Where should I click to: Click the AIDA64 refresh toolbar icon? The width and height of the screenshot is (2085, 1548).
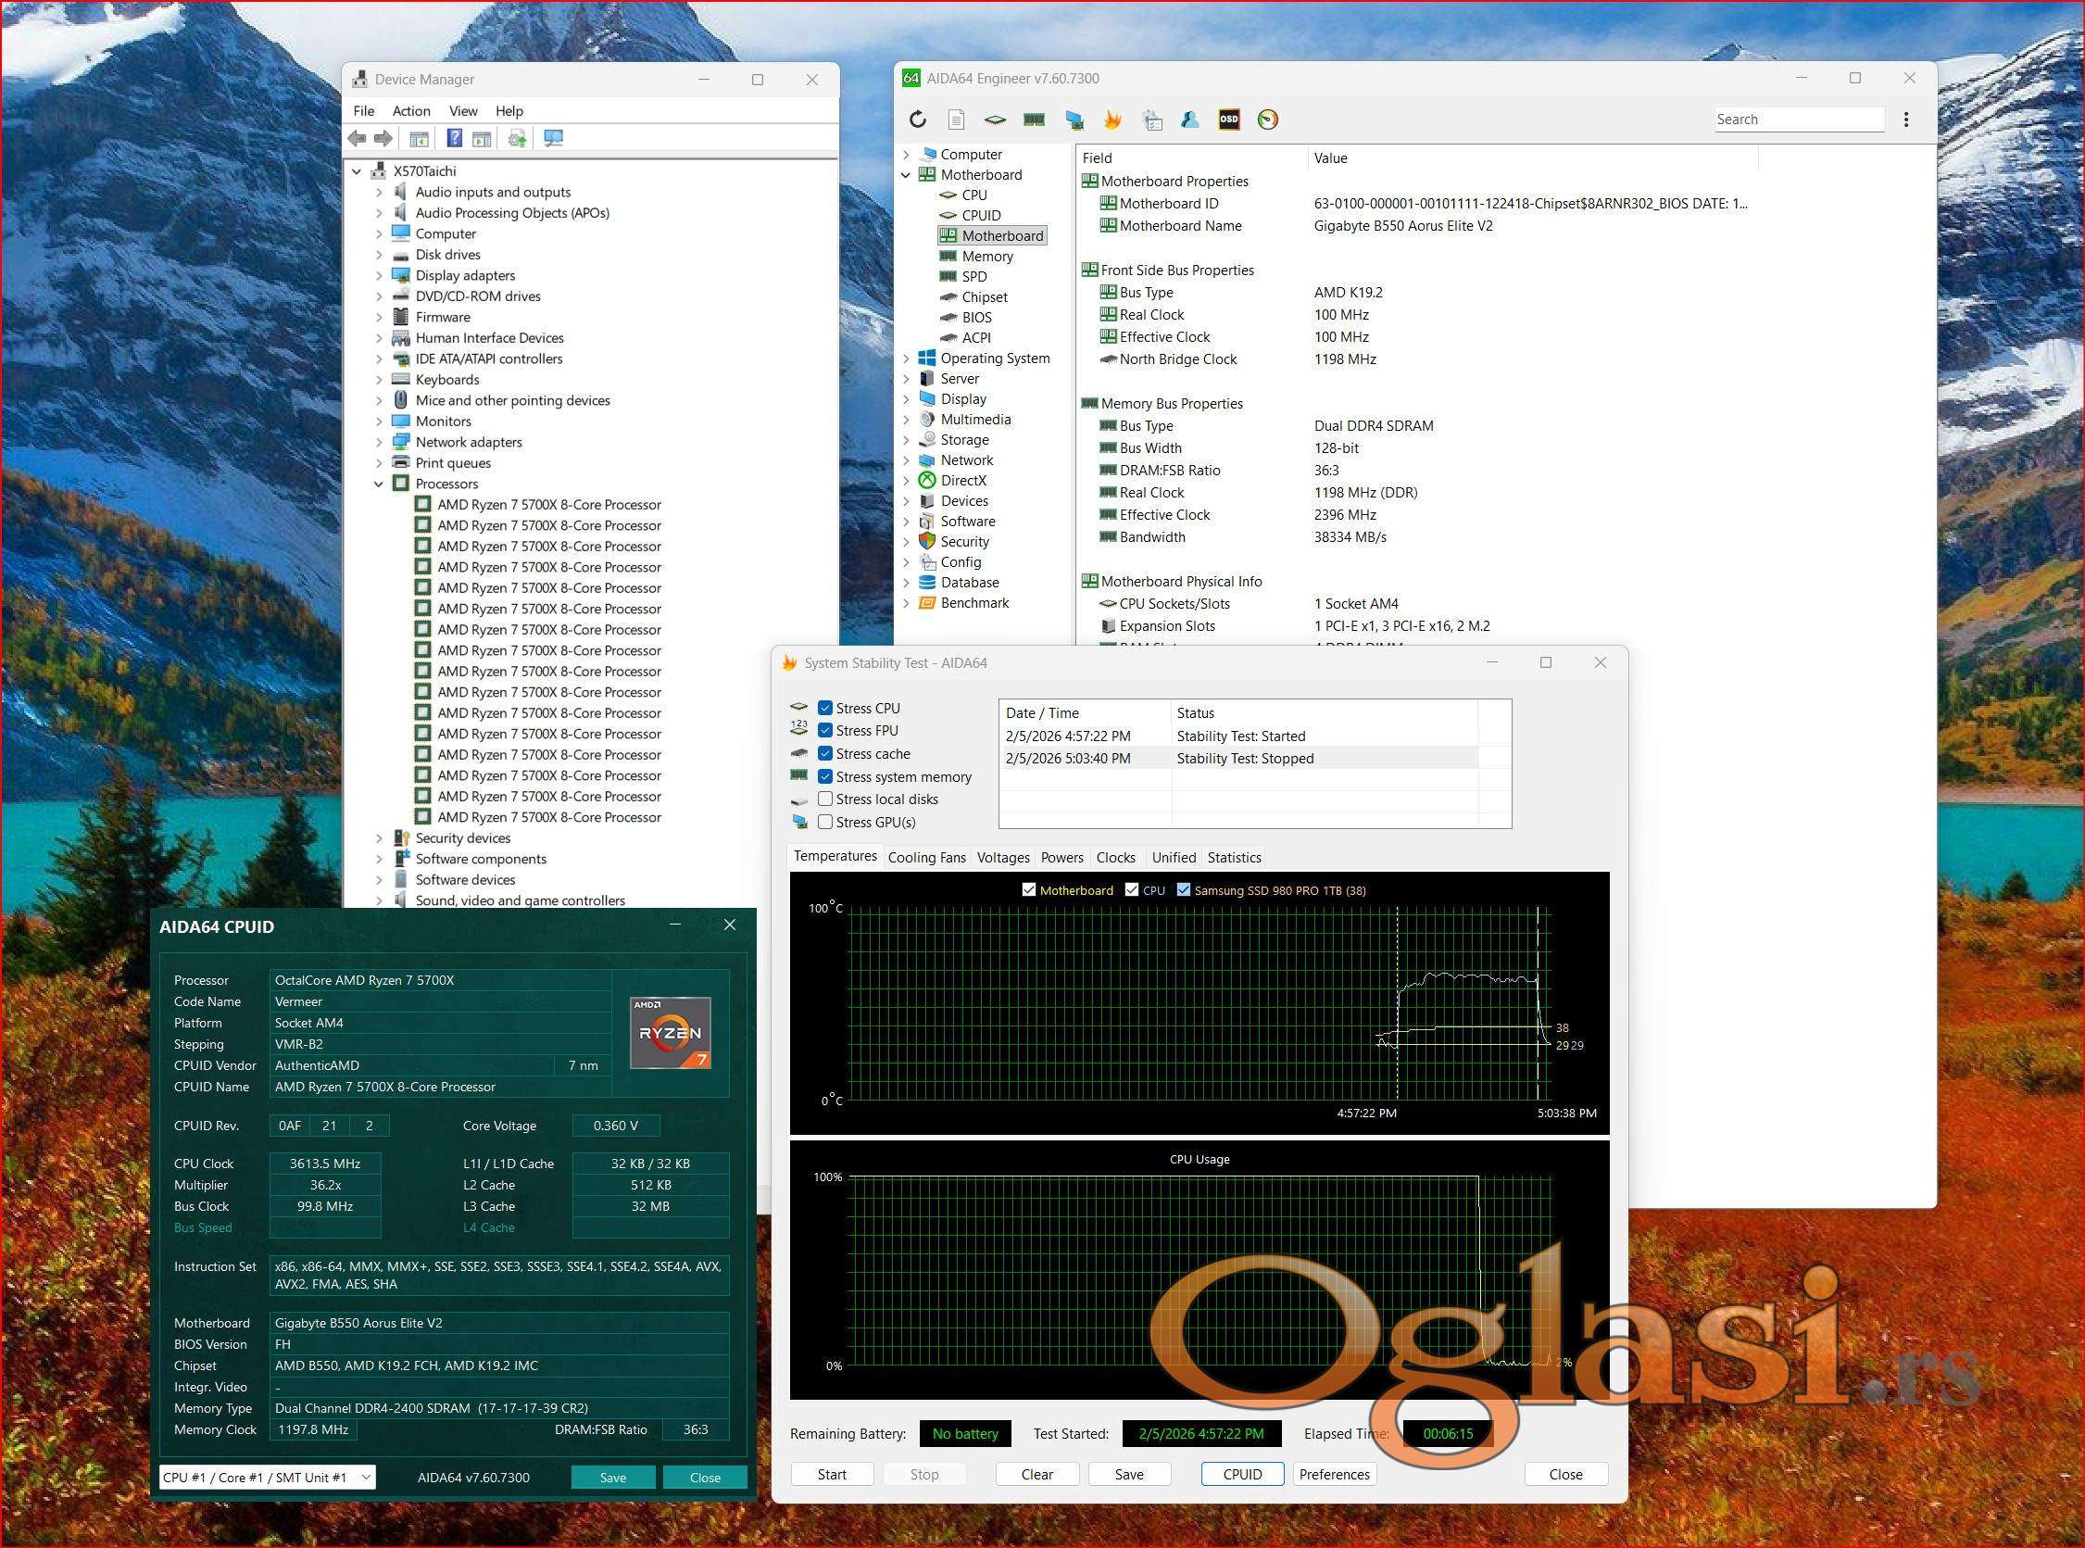[x=918, y=119]
